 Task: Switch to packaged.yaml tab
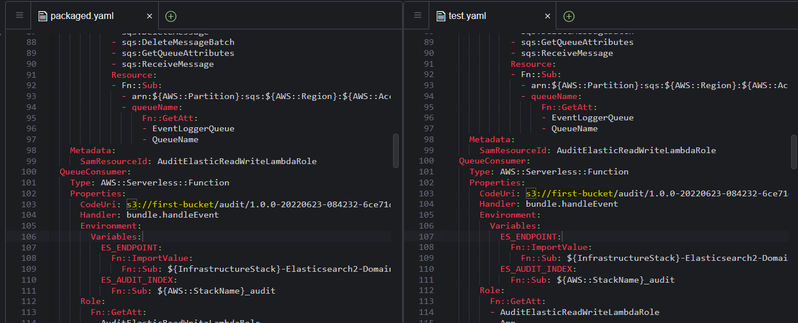click(95, 16)
